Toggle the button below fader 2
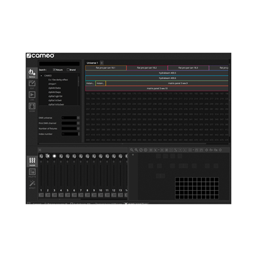 click(48, 195)
